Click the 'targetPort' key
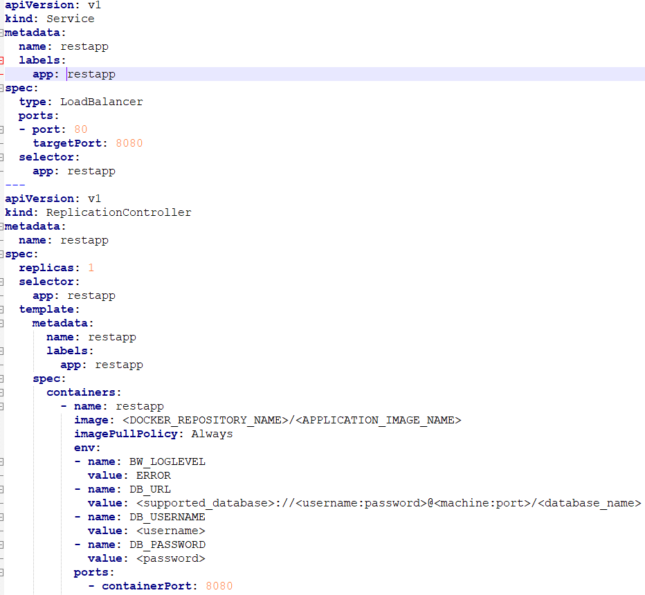645x595 pixels. pyautogui.click(x=67, y=143)
